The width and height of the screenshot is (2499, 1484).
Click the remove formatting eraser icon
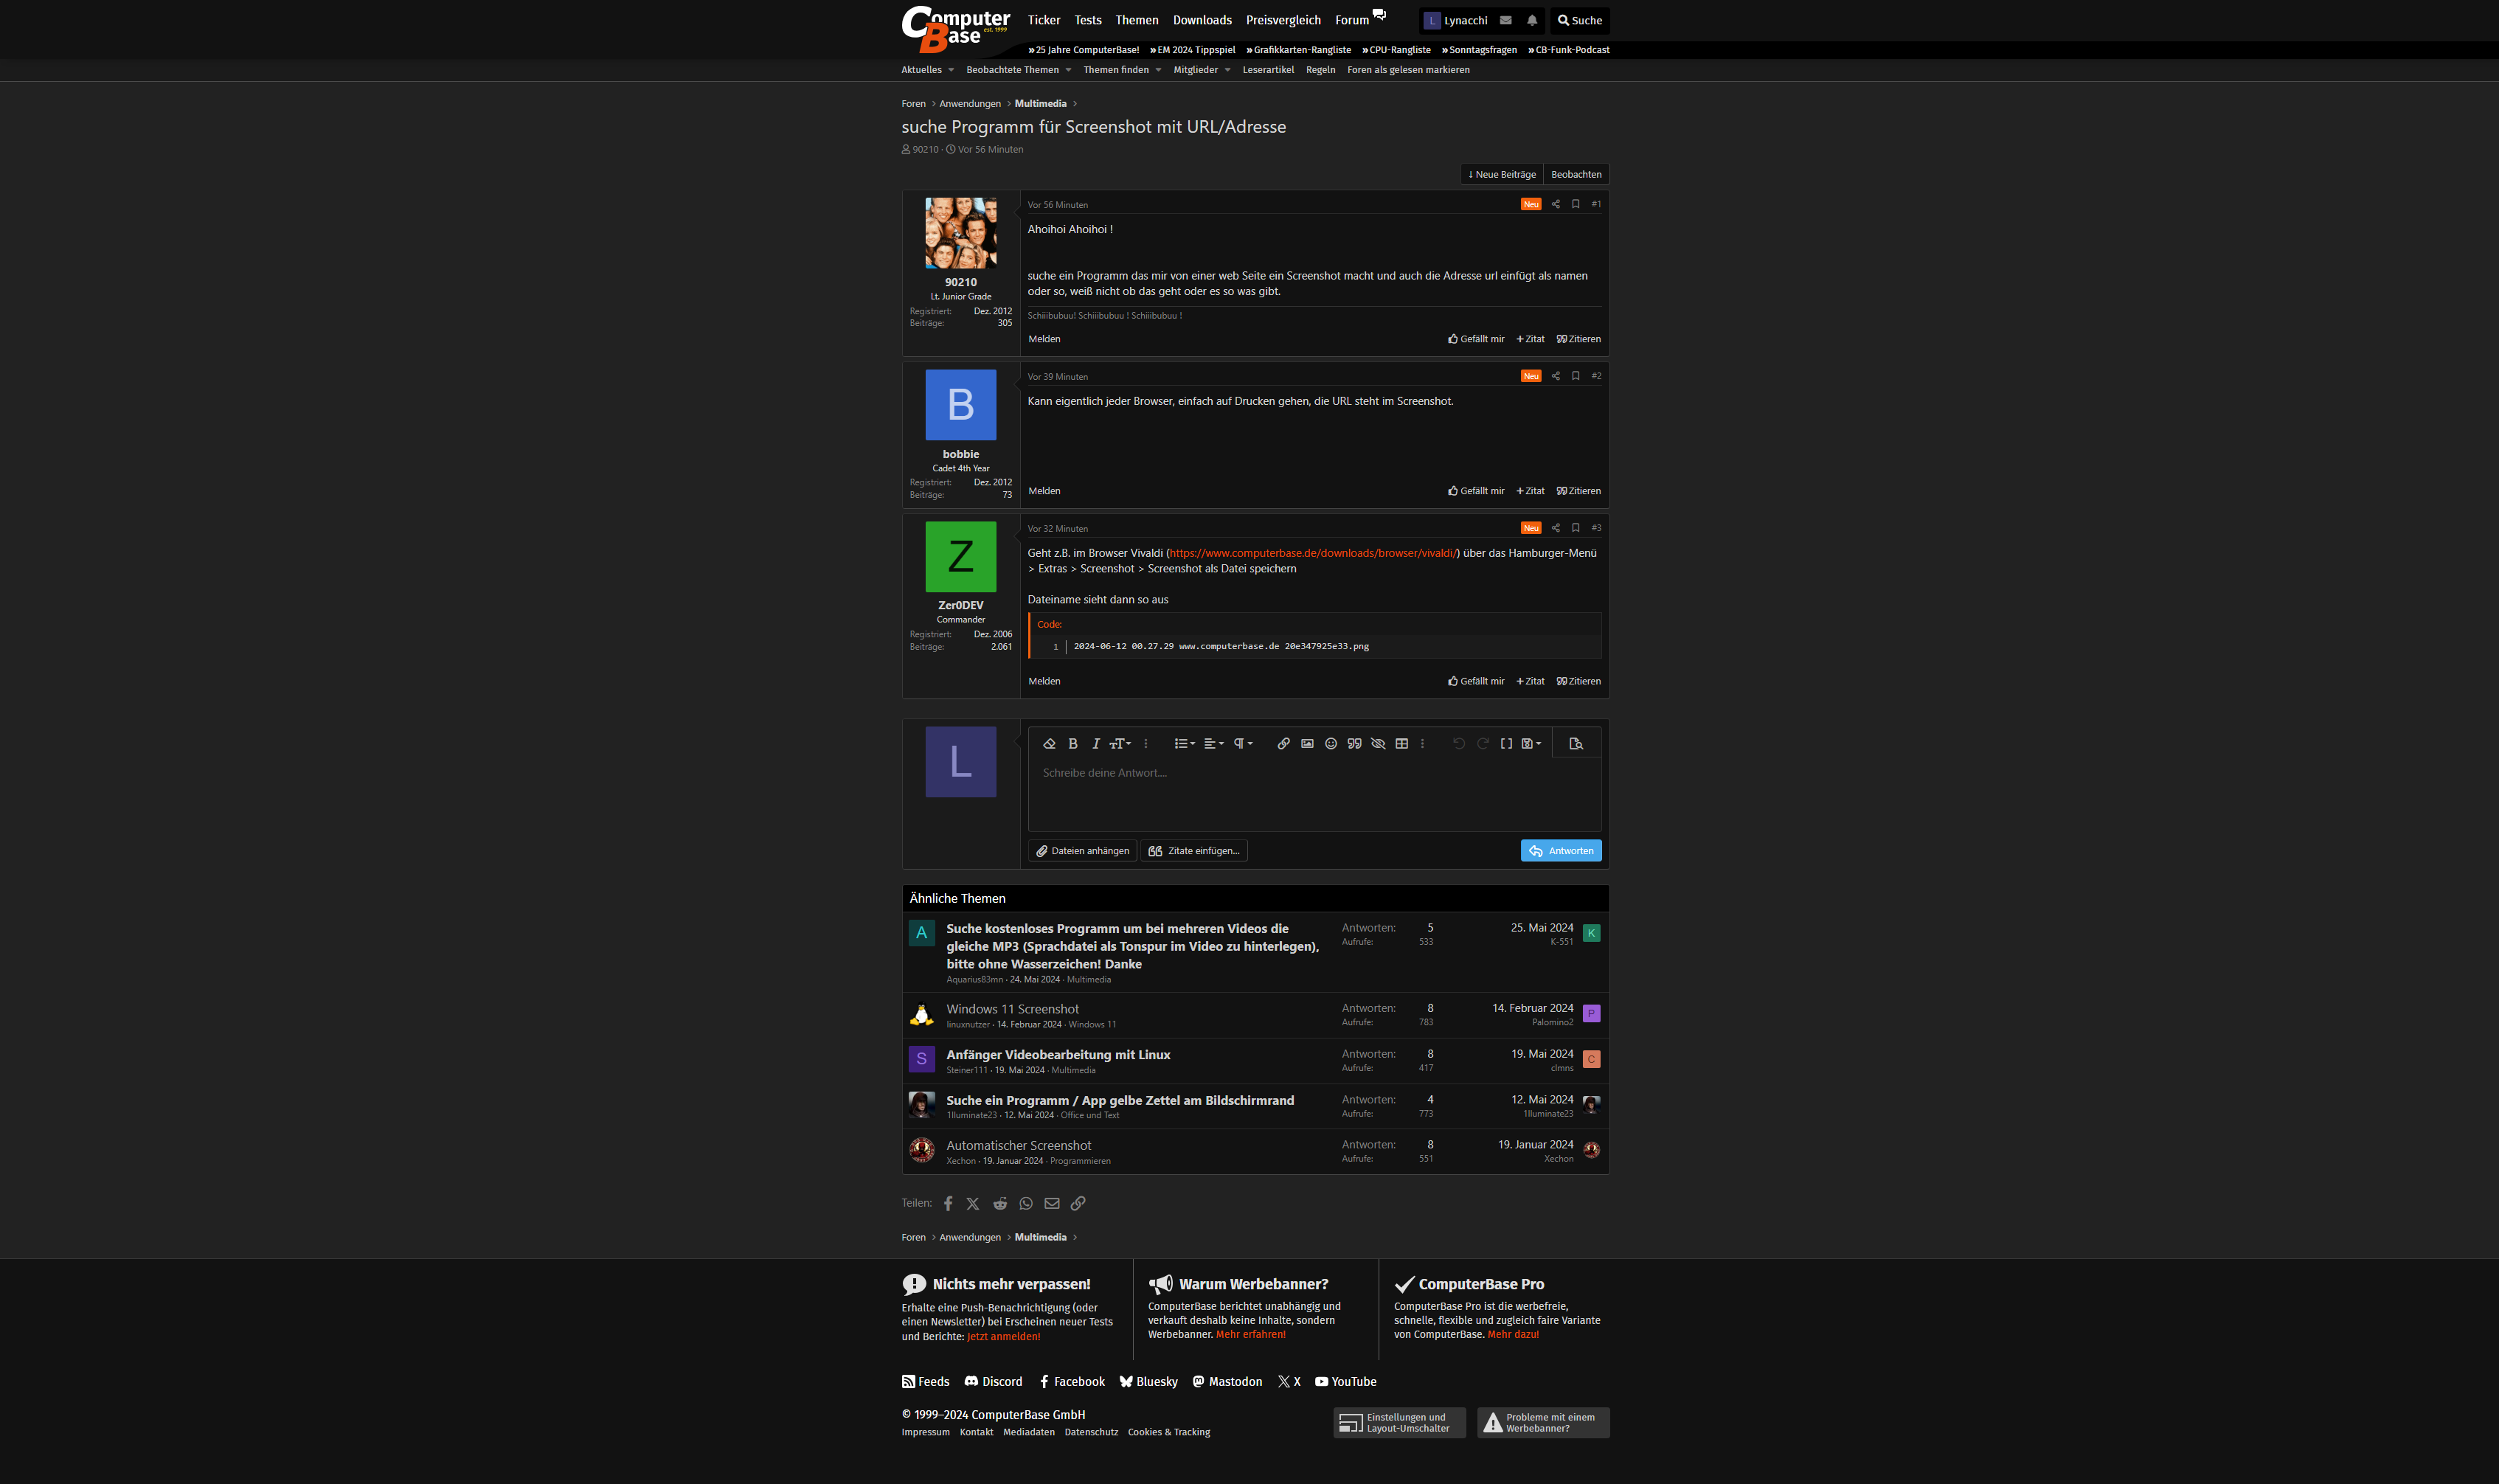1049,743
